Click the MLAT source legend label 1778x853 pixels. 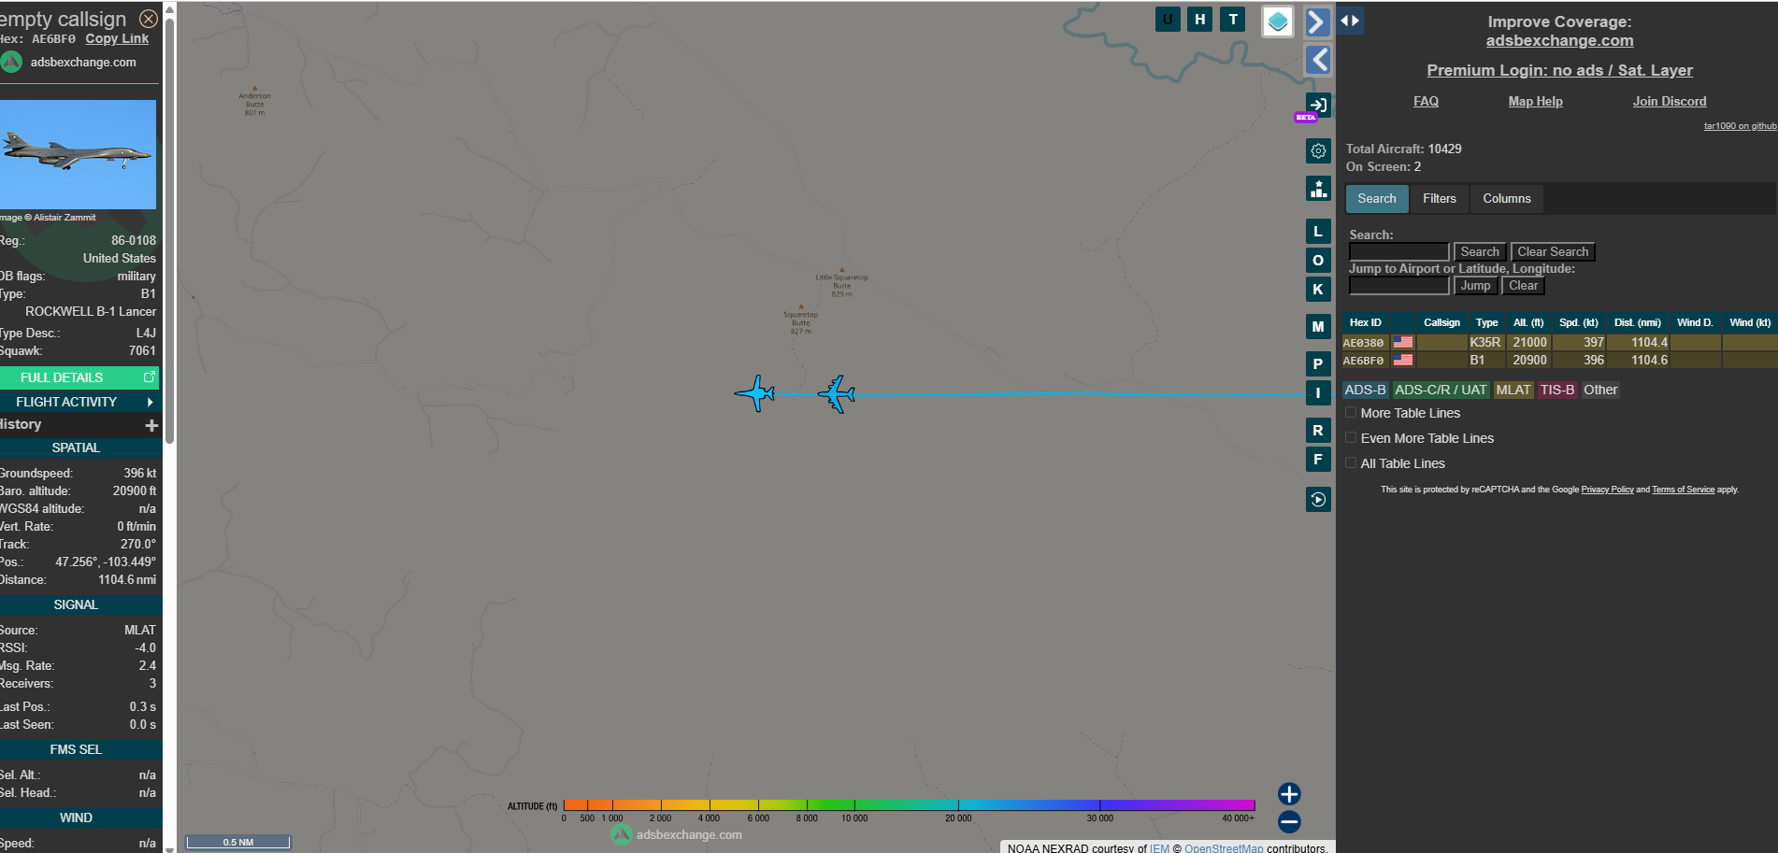tap(1513, 390)
